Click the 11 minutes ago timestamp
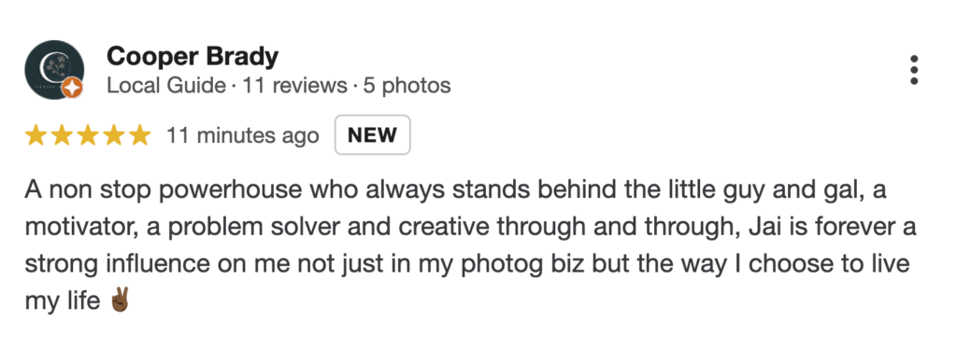Screen dimensions: 957x350 point(242,135)
